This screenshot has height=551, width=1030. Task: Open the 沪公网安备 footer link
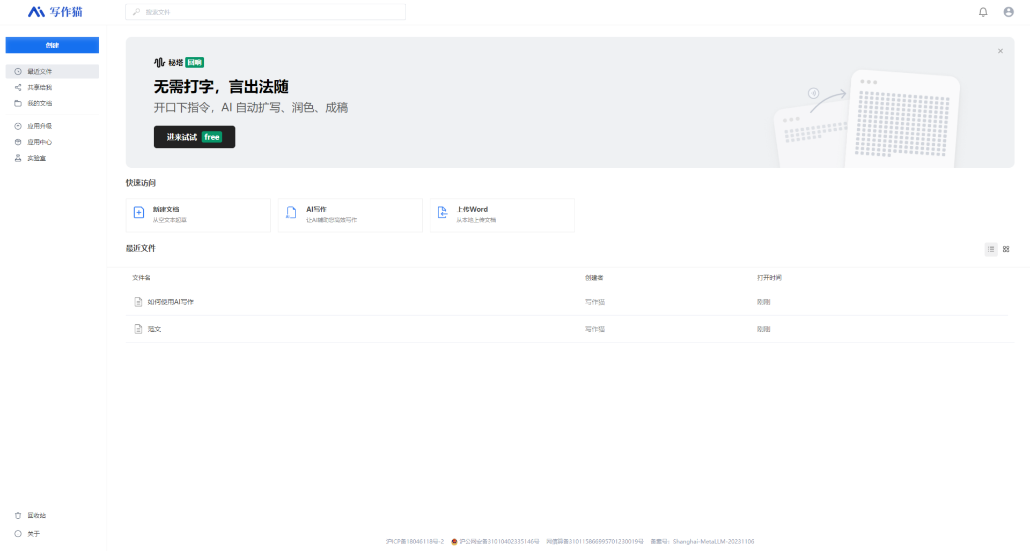pos(499,541)
